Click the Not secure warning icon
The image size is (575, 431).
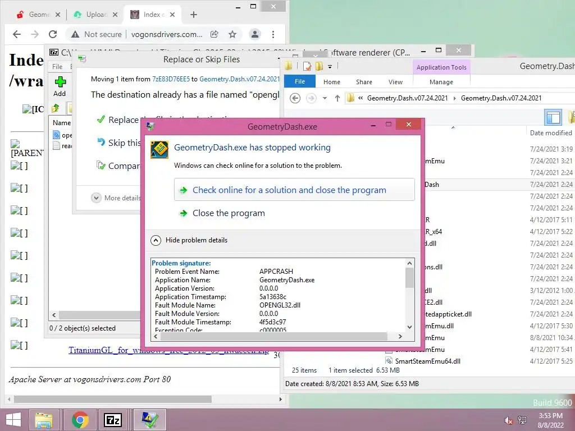75,34
